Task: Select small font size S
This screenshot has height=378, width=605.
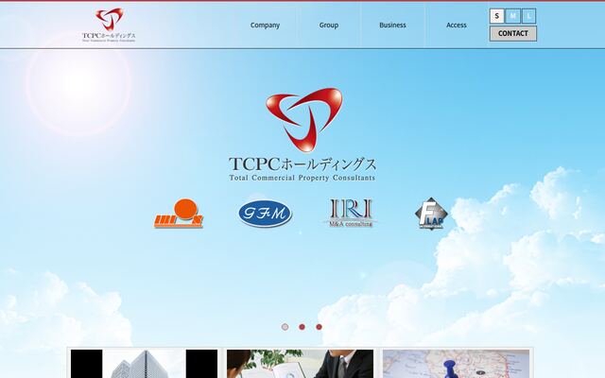Action: coord(497,16)
